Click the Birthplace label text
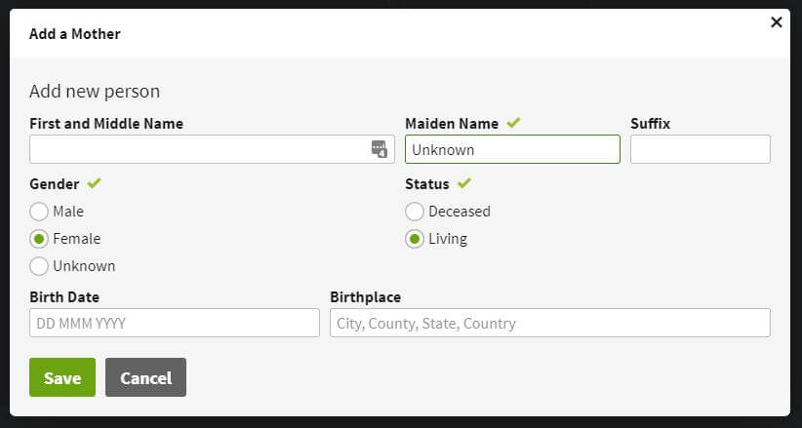 tap(365, 297)
